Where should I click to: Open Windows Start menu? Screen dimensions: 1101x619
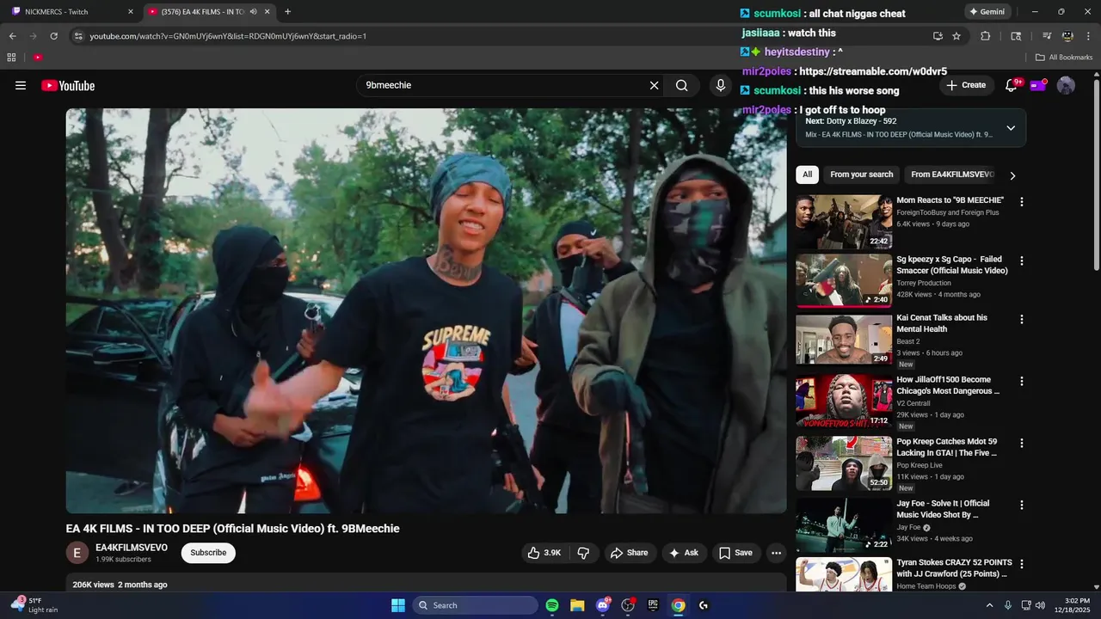(398, 605)
